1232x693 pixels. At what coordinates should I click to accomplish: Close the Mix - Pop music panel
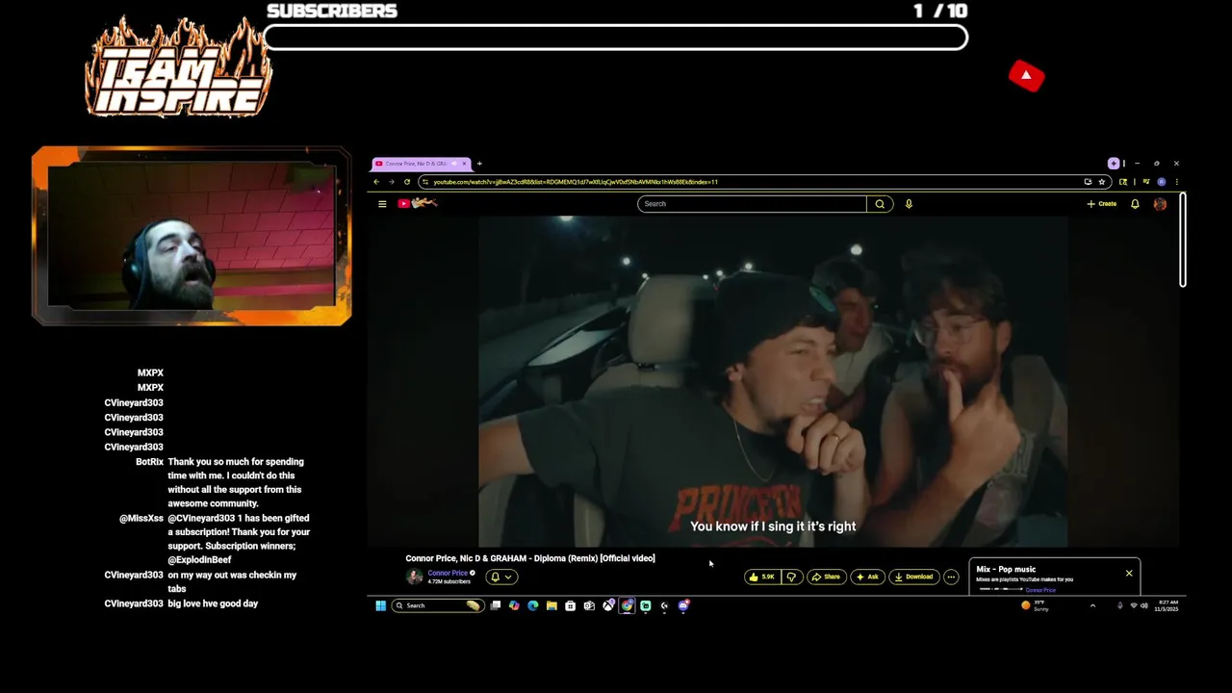pyautogui.click(x=1129, y=574)
